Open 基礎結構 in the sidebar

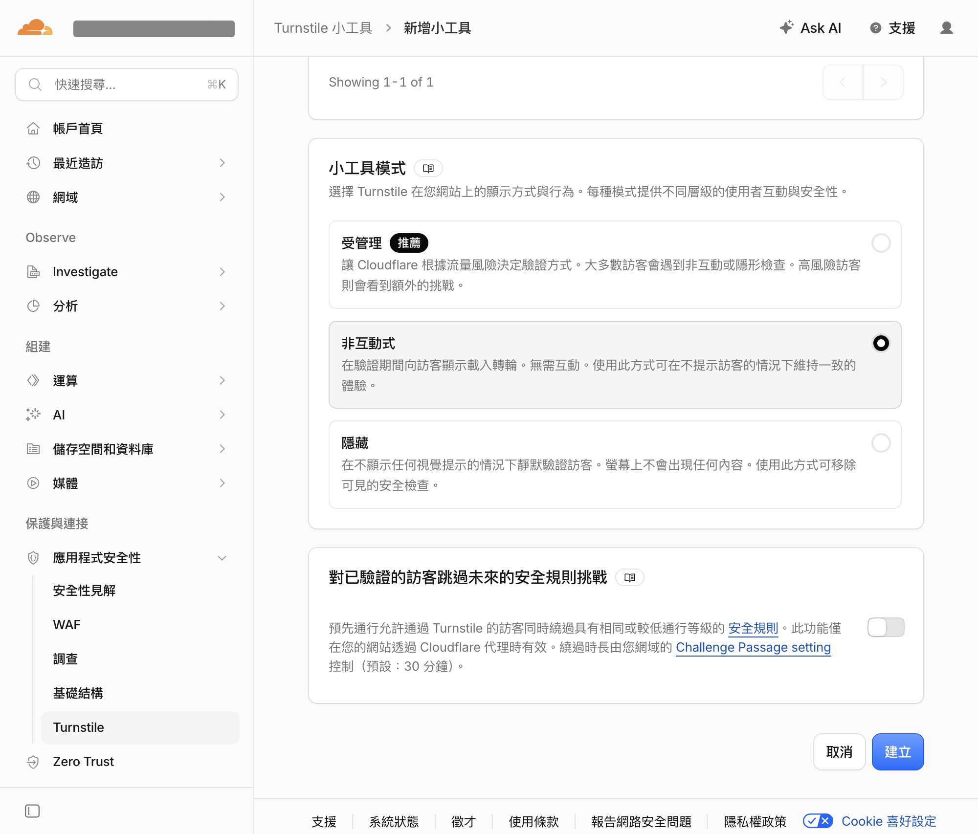click(78, 693)
